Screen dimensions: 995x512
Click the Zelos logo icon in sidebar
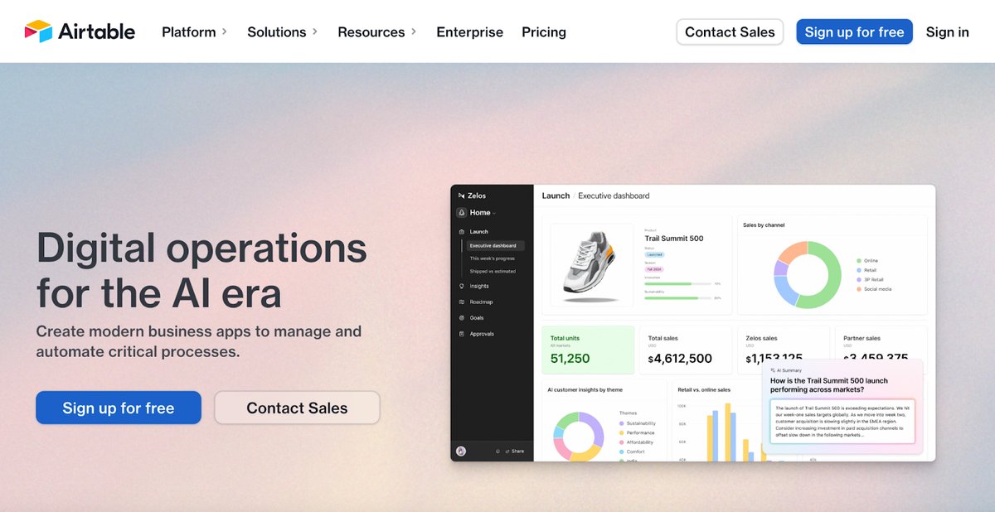coord(461,196)
